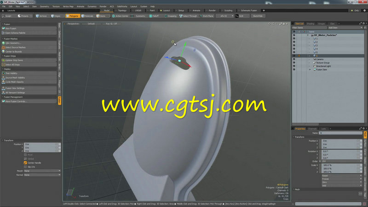Click the SLIK toolbar icon
Viewport: 368px width, 207px height.
point(237,16)
